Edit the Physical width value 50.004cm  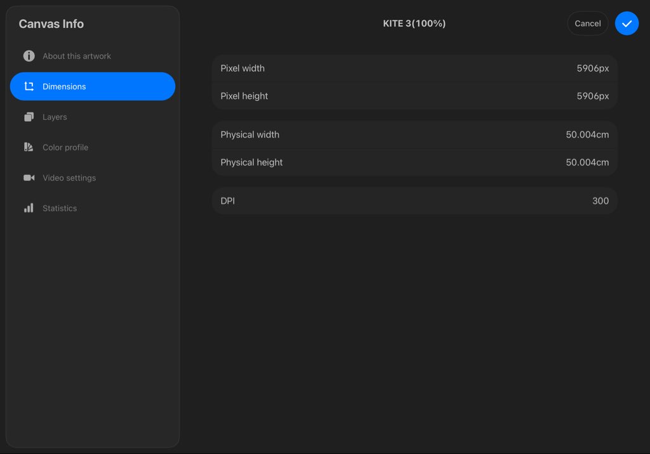587,134
